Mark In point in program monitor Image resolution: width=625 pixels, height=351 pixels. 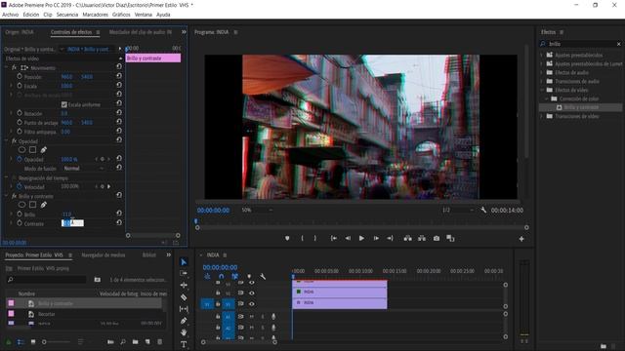302,238
